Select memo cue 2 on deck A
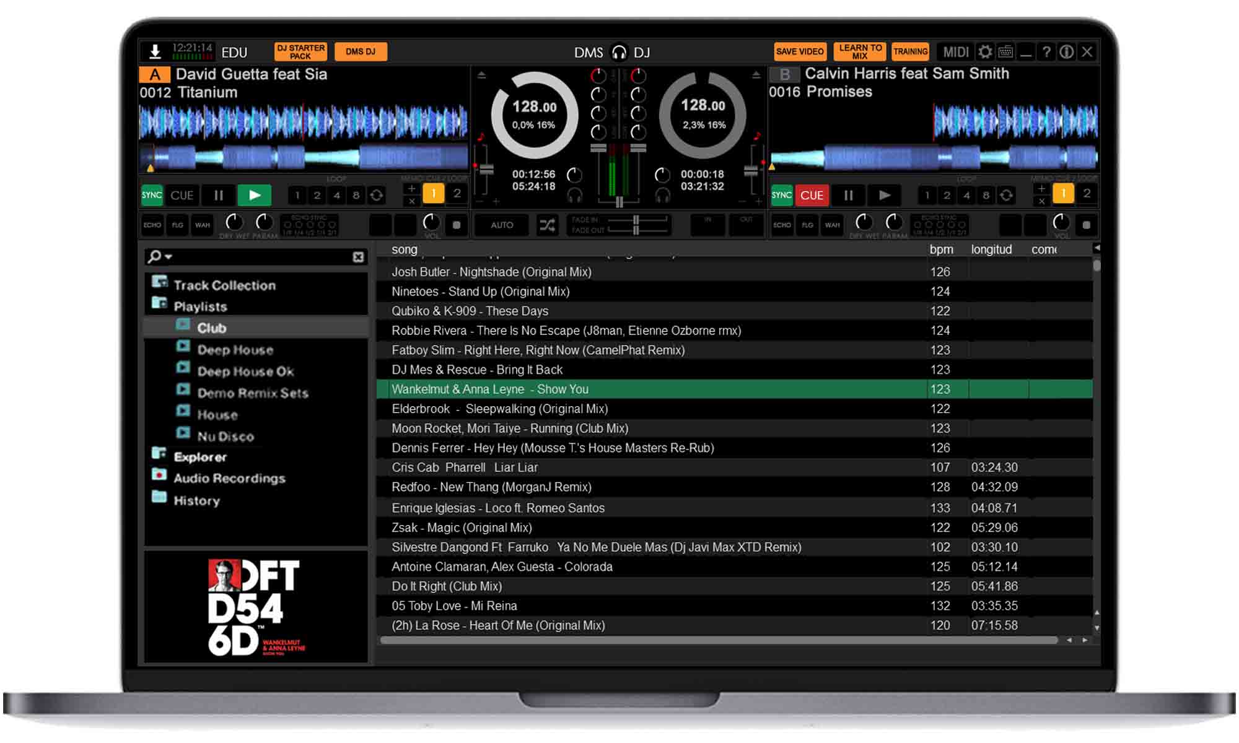This screenshot has width=1239, height=743. pos(457,193)
